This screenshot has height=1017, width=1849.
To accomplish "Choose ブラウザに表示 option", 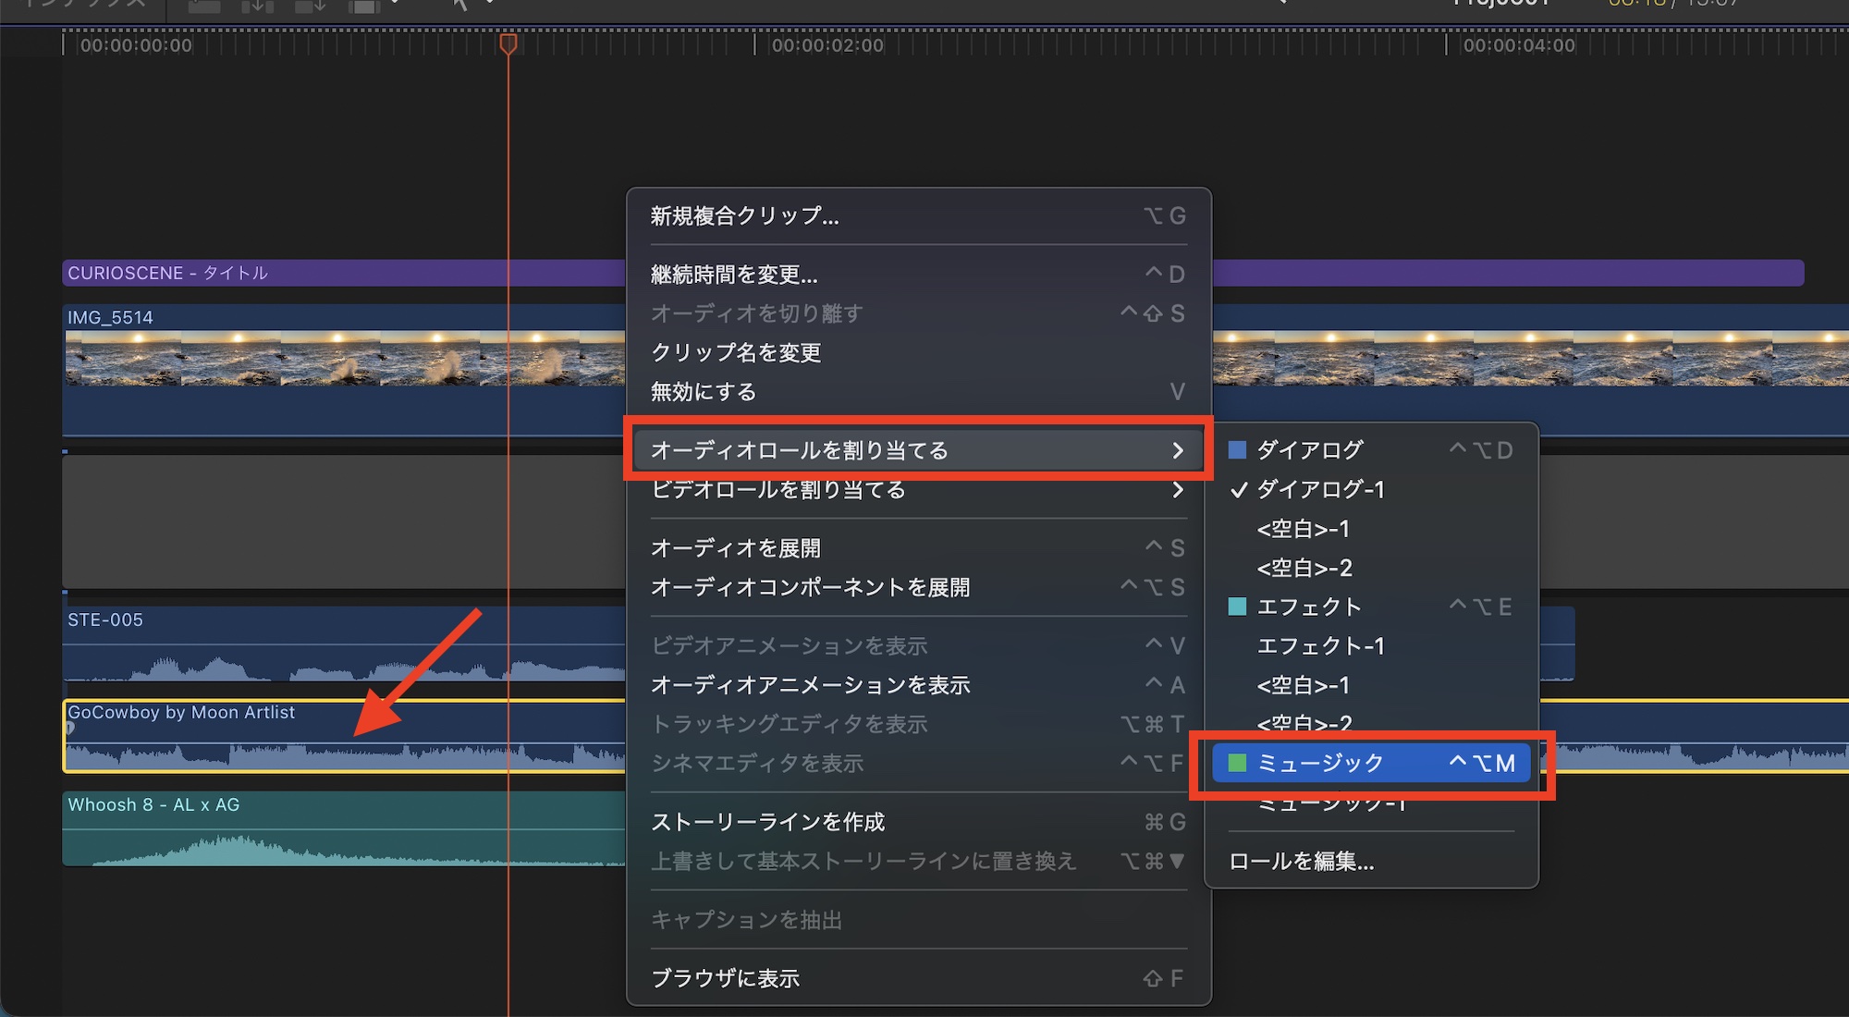I will [x=725, y=978].
